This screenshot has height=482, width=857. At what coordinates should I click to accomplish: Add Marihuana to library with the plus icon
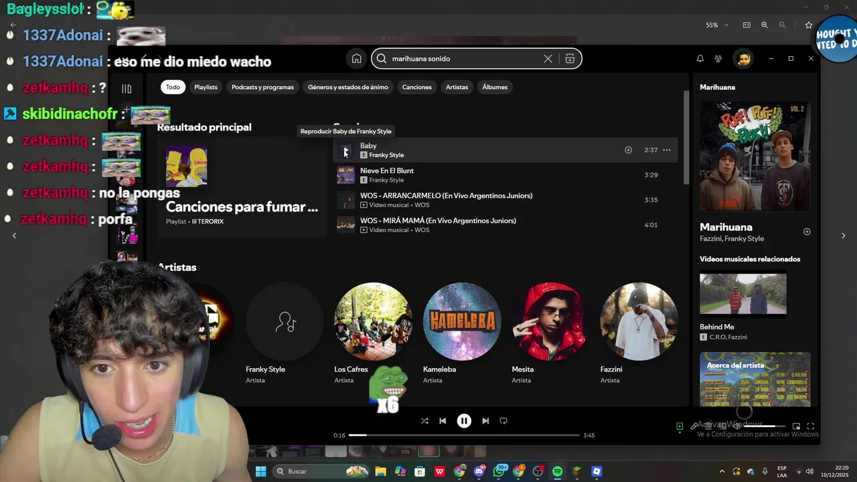pyautogui.click(x=807, y=232)
